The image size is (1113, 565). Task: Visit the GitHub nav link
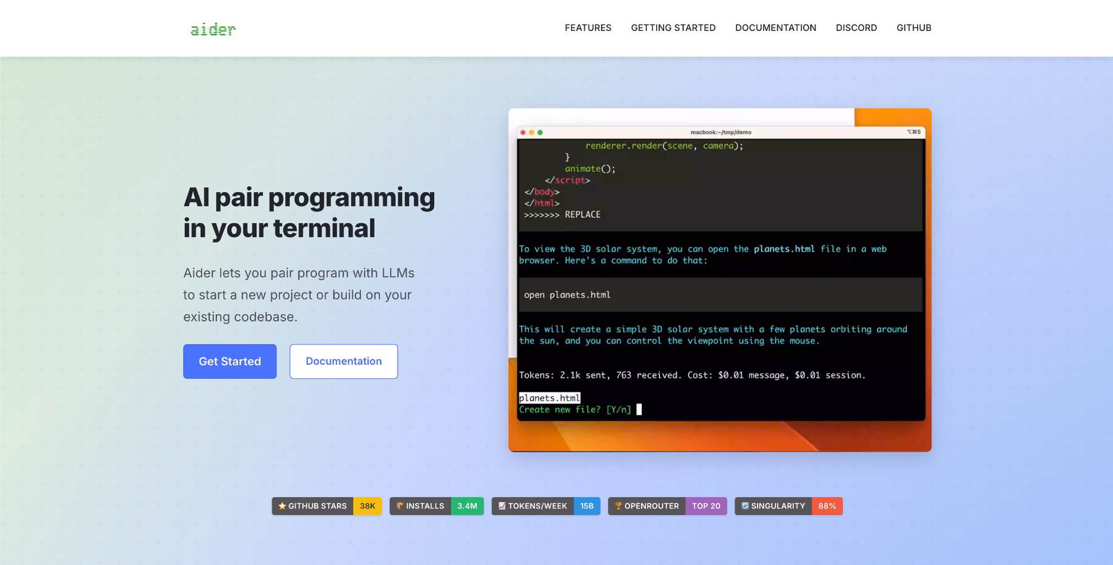pyautogui.click(x=914, y=28)
